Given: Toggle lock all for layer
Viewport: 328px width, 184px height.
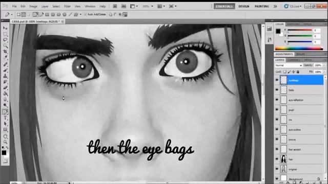Looking at the screenshot, I should coord(298,72).
